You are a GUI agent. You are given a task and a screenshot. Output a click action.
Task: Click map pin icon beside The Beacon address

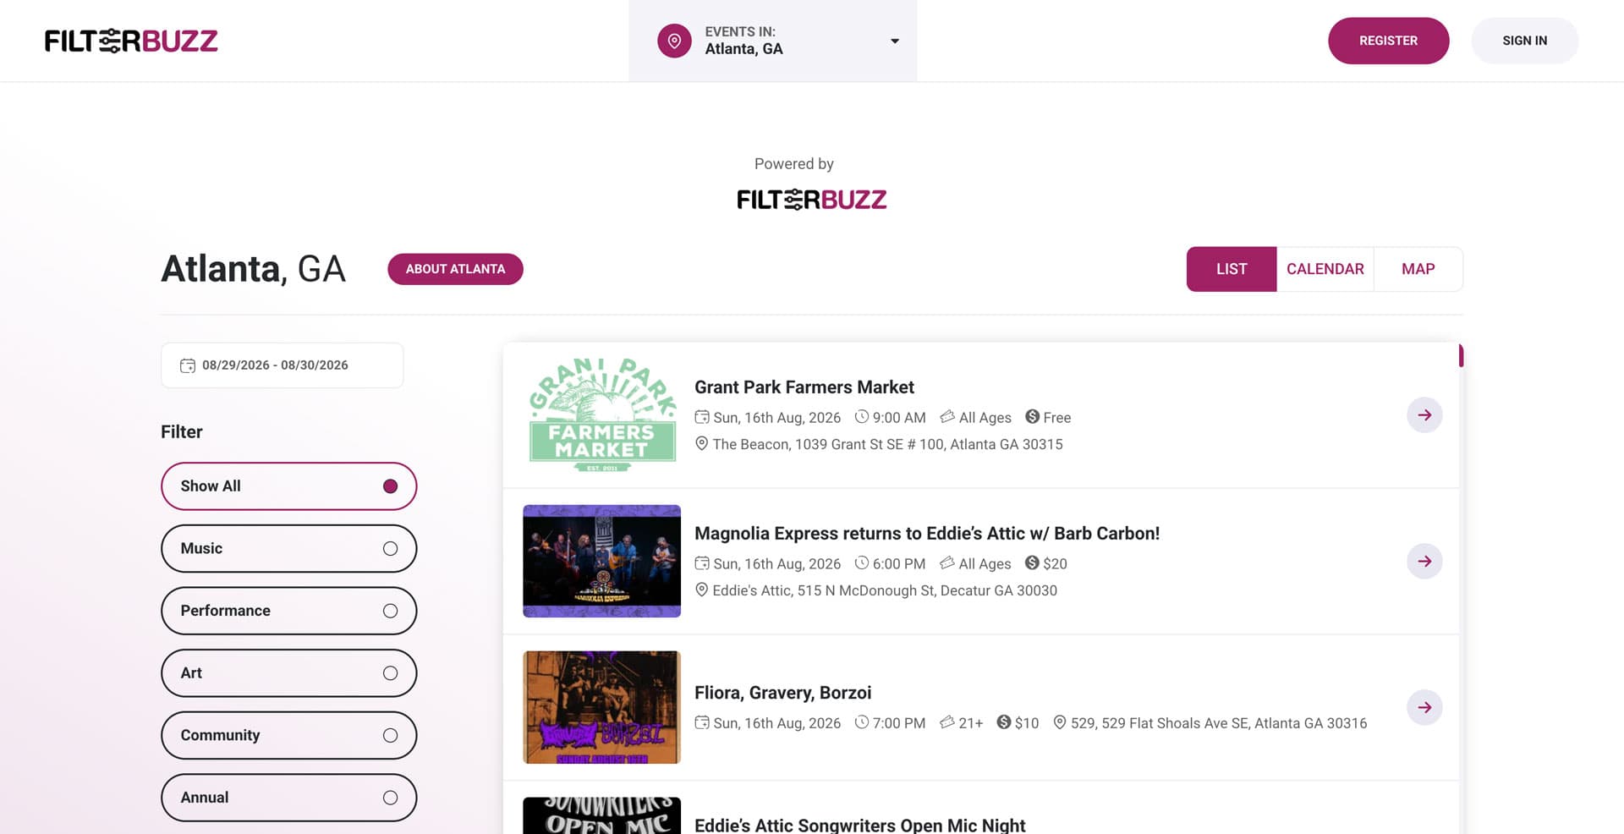pyautogui.click(x=701, y=444)
